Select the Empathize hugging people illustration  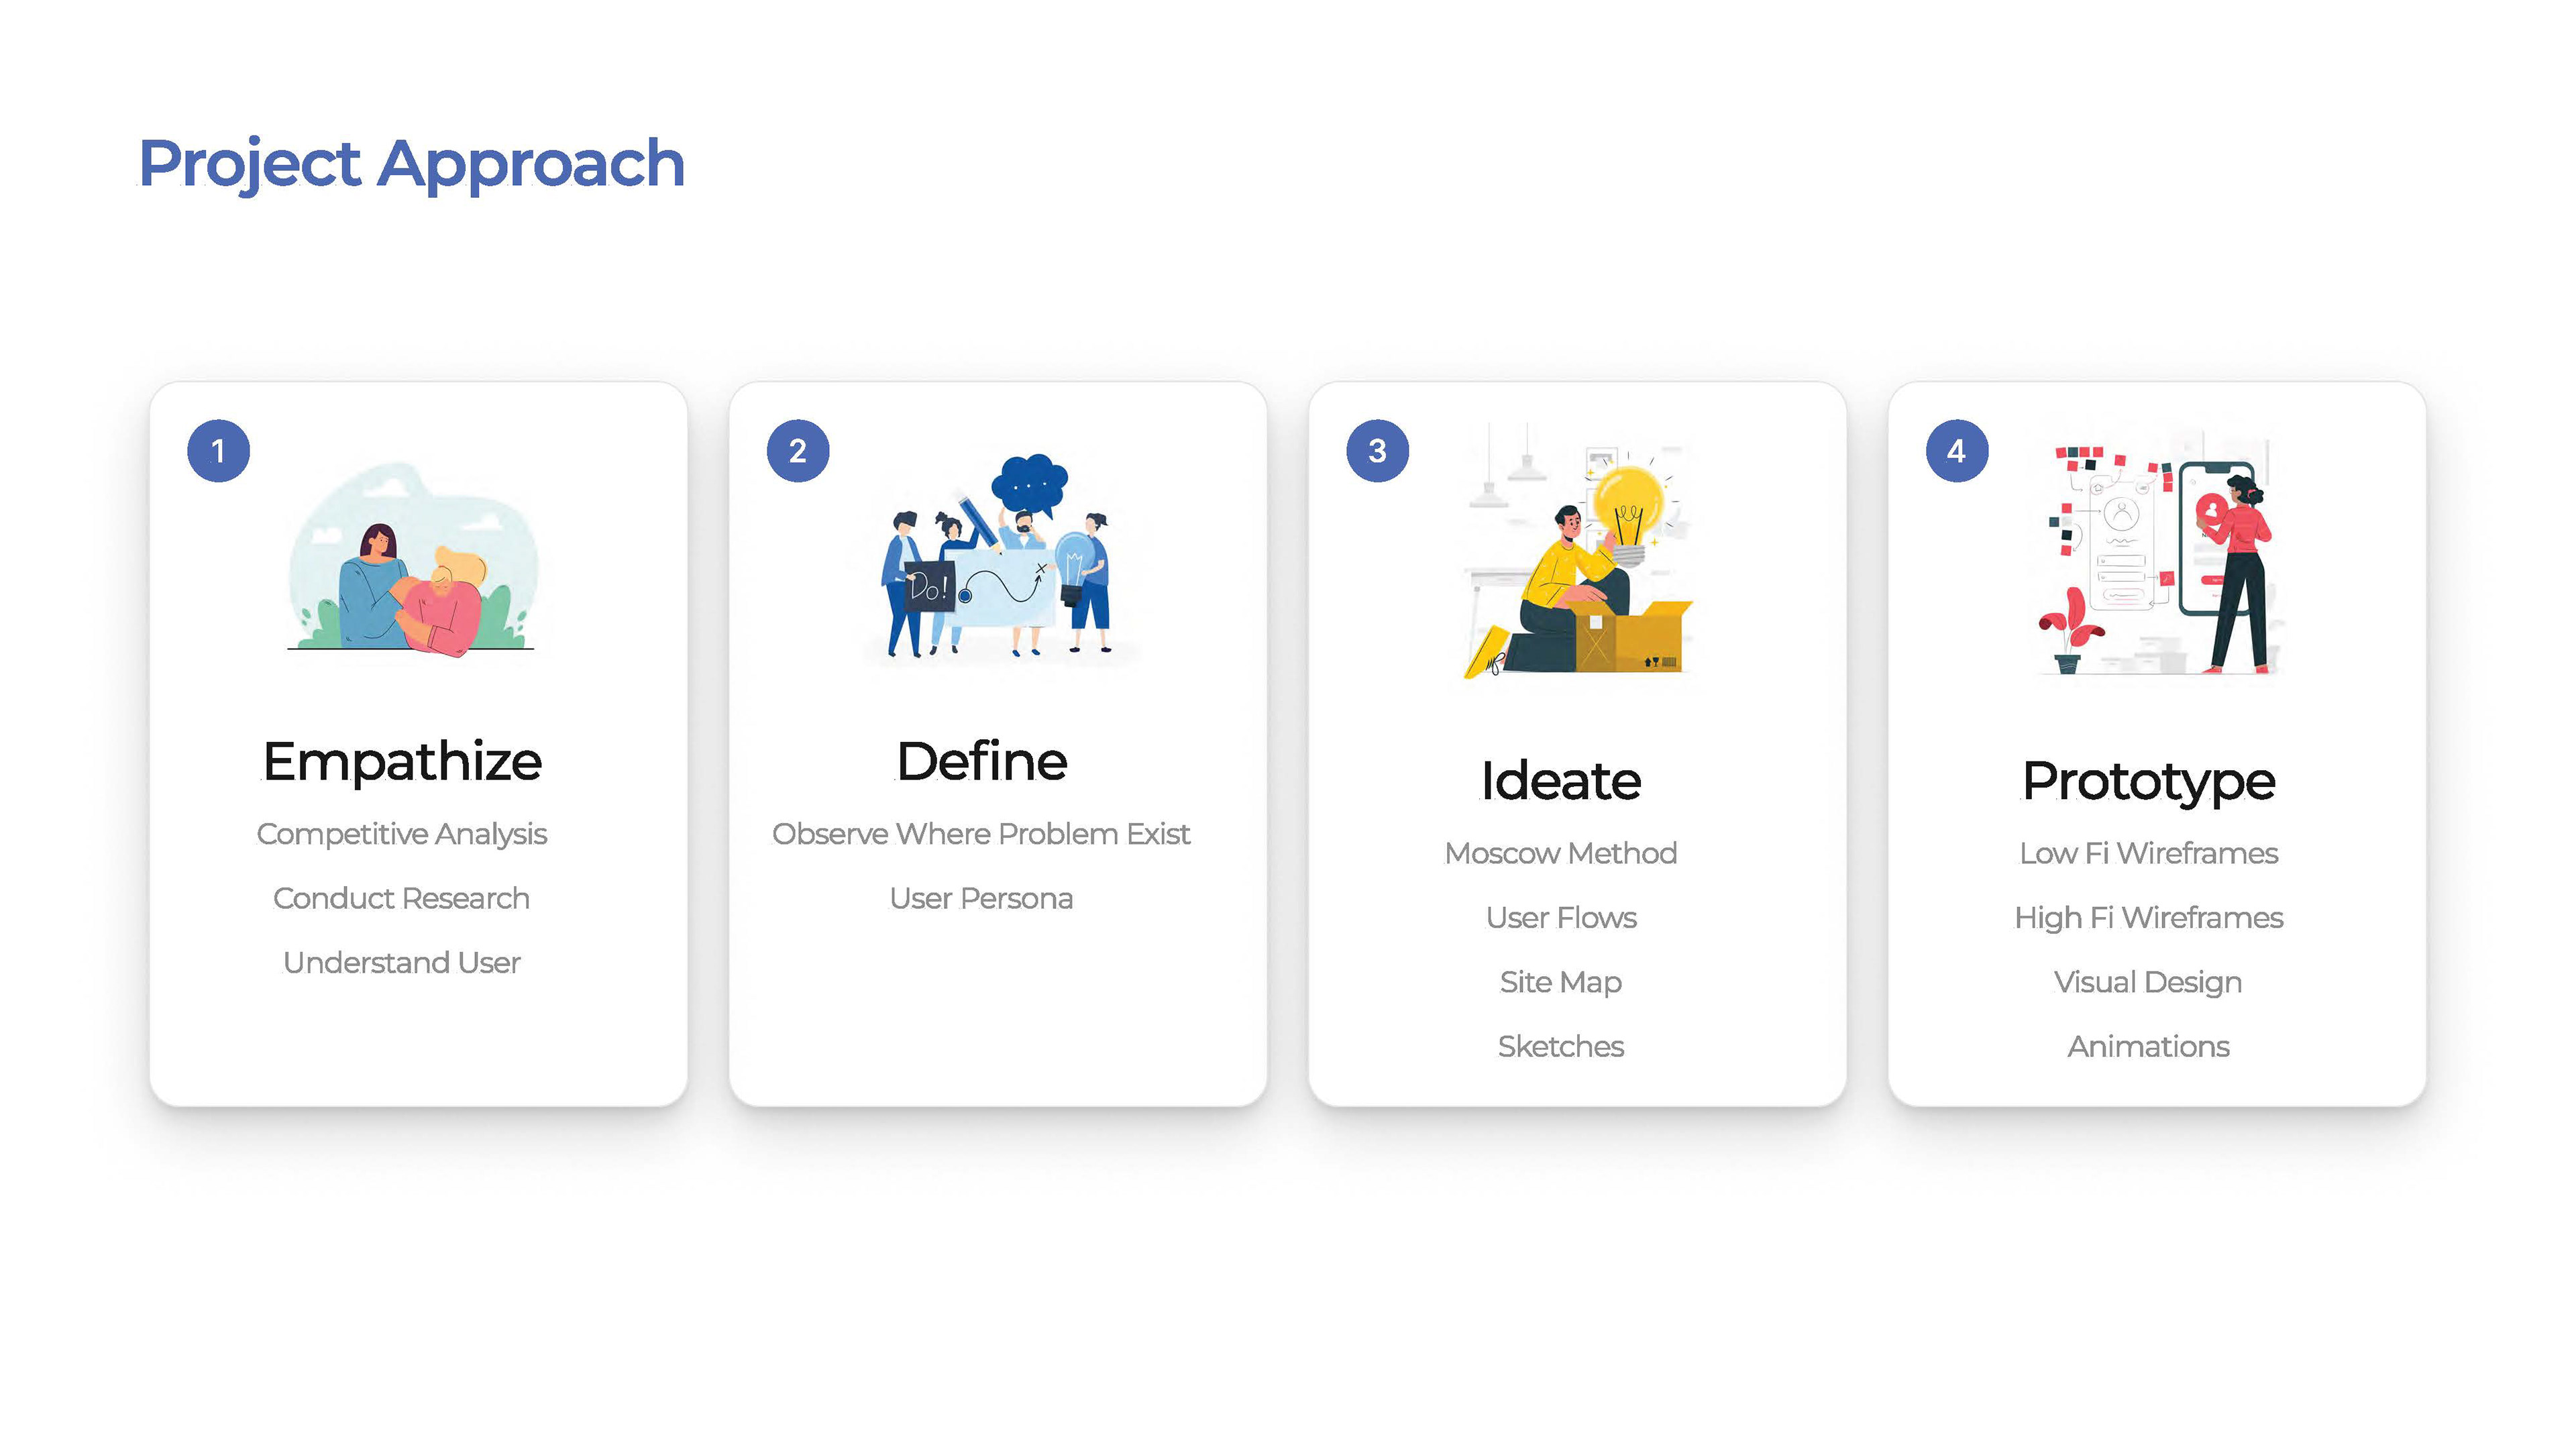click(412, 562)
